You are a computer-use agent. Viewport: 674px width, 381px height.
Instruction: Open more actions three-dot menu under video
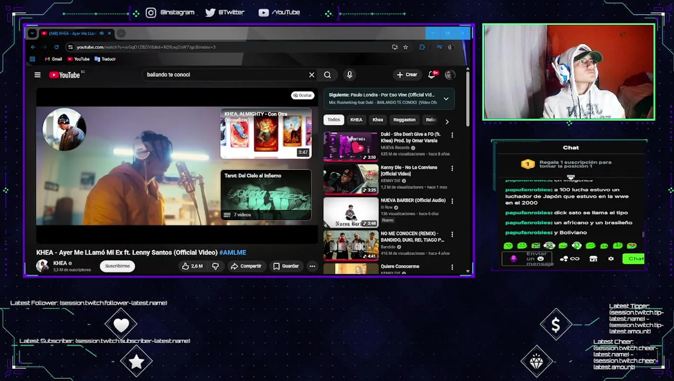(312, 266)
